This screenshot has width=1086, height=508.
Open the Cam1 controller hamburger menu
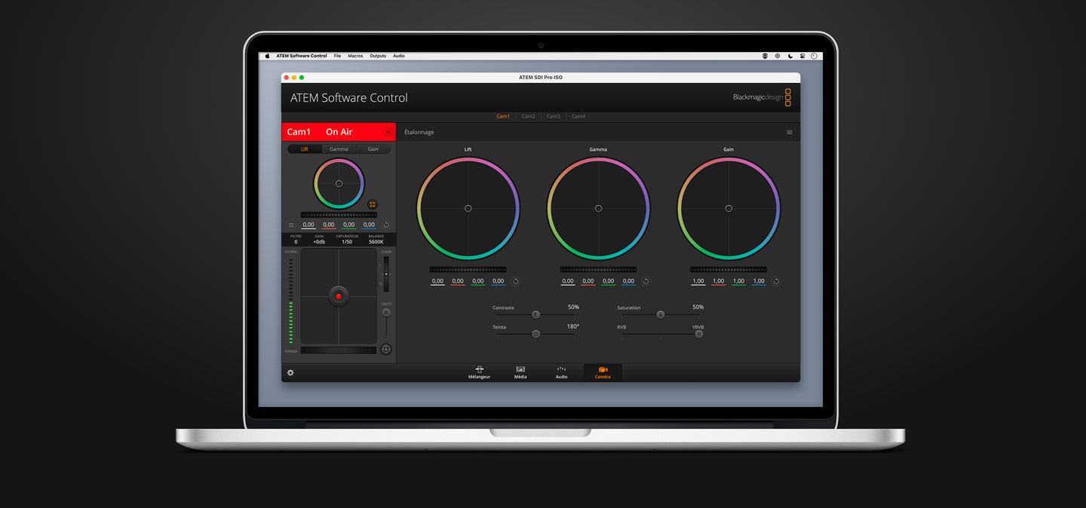coord(291,225)
